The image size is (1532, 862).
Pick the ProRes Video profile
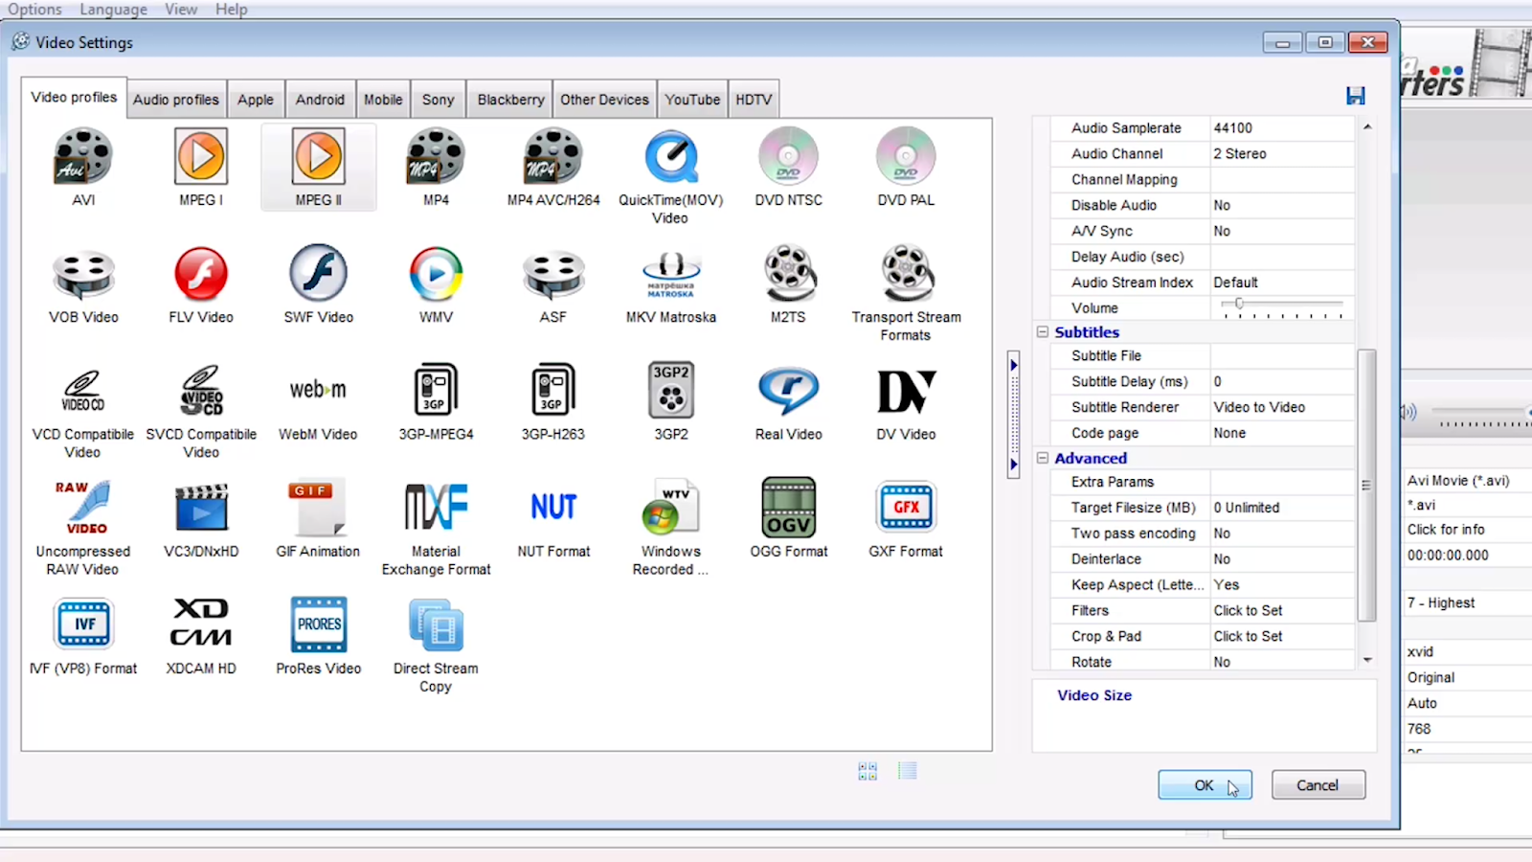[319, 636]
